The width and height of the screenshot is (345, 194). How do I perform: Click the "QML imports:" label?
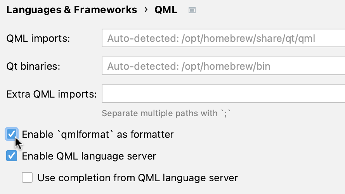[38, 39]
